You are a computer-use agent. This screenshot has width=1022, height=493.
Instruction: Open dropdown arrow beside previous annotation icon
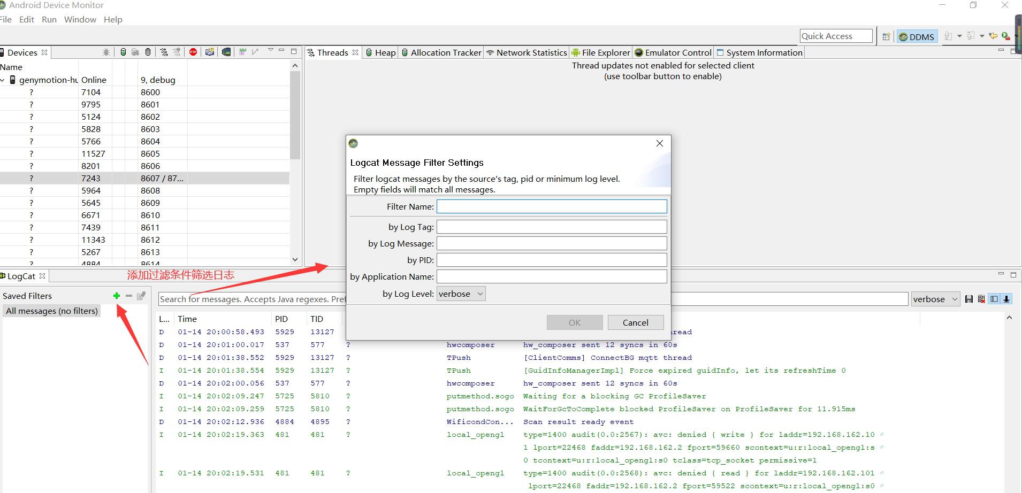pos(982,36)
